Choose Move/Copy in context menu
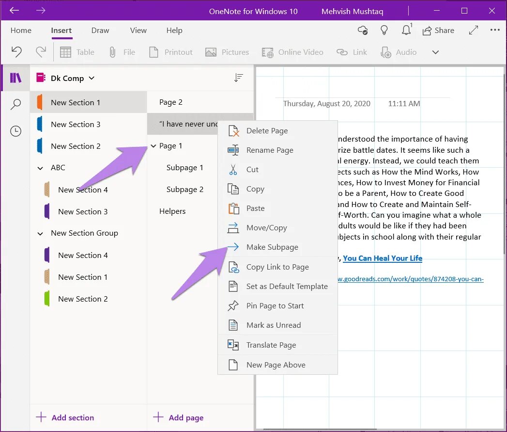Viewport: 507px width, 432px height. pos(278,228)
